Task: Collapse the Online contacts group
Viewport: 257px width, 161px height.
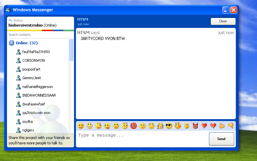Action: pyautogui.click(x=12, y=43)
